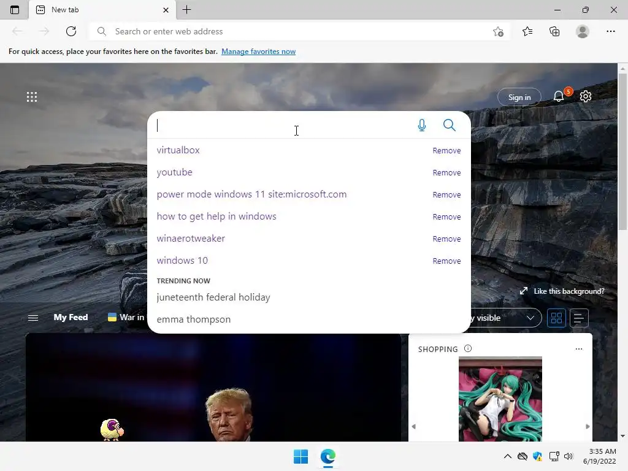Open a new tab with plus button
628x471 pixels.
click(x=186, y=10)
